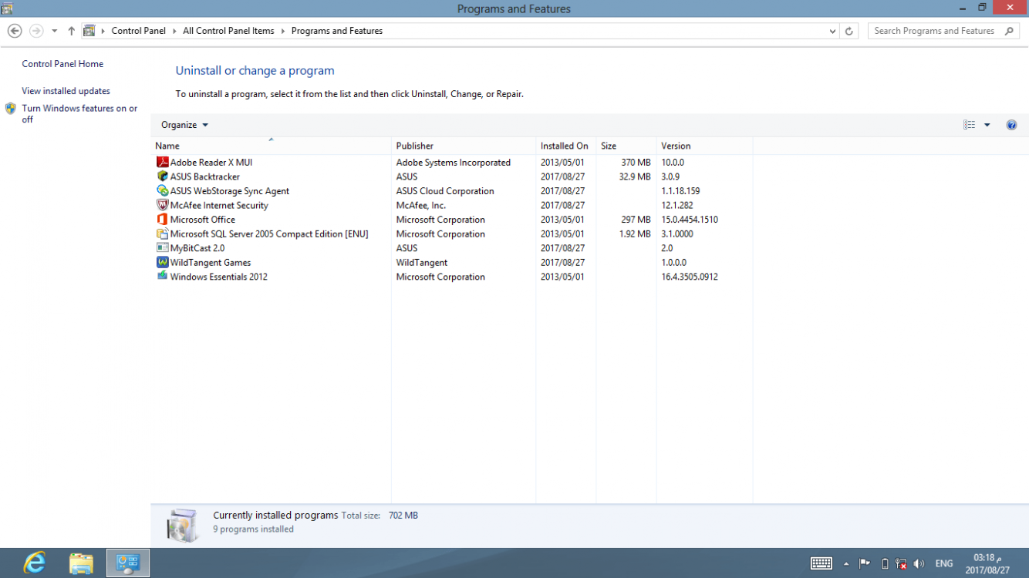This screenshot has width=1029, height=578.
Task: Select the Adobe Reader X MUI row
Action: tap(451, 163)
